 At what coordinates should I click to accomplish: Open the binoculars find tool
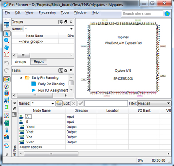pyautogui.click(x=7, y=137)
